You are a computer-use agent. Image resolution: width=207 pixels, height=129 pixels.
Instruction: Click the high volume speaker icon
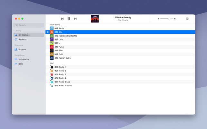175,19
